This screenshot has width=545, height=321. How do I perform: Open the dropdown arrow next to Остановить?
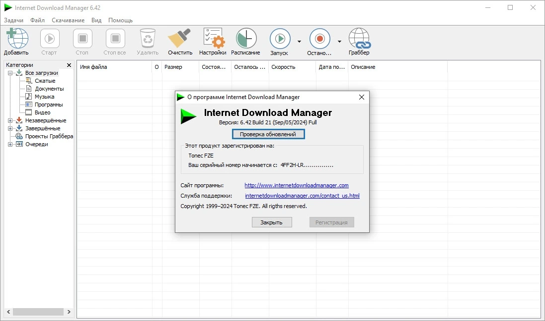340,42
